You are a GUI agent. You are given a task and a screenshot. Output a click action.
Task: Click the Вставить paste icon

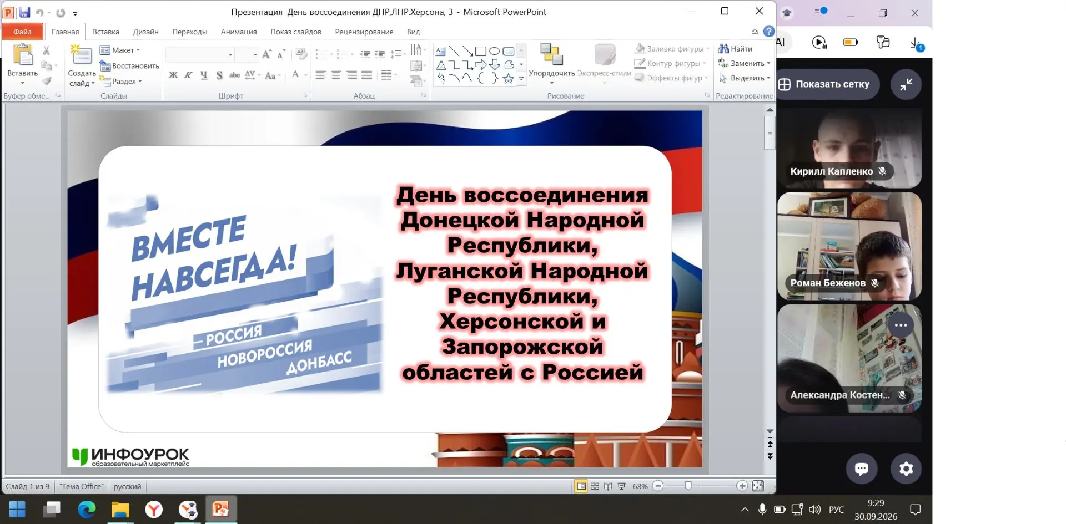click(x=23, y=56)
